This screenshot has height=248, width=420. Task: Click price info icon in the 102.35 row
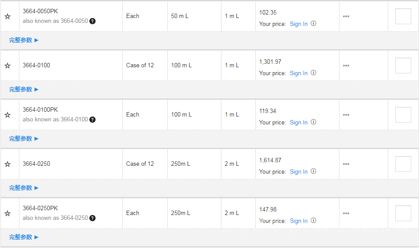(x=313, y=24)
